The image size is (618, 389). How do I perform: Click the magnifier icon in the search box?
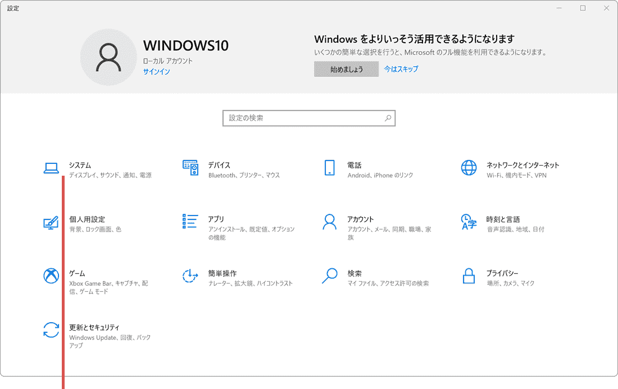click(x=388, y=118)
